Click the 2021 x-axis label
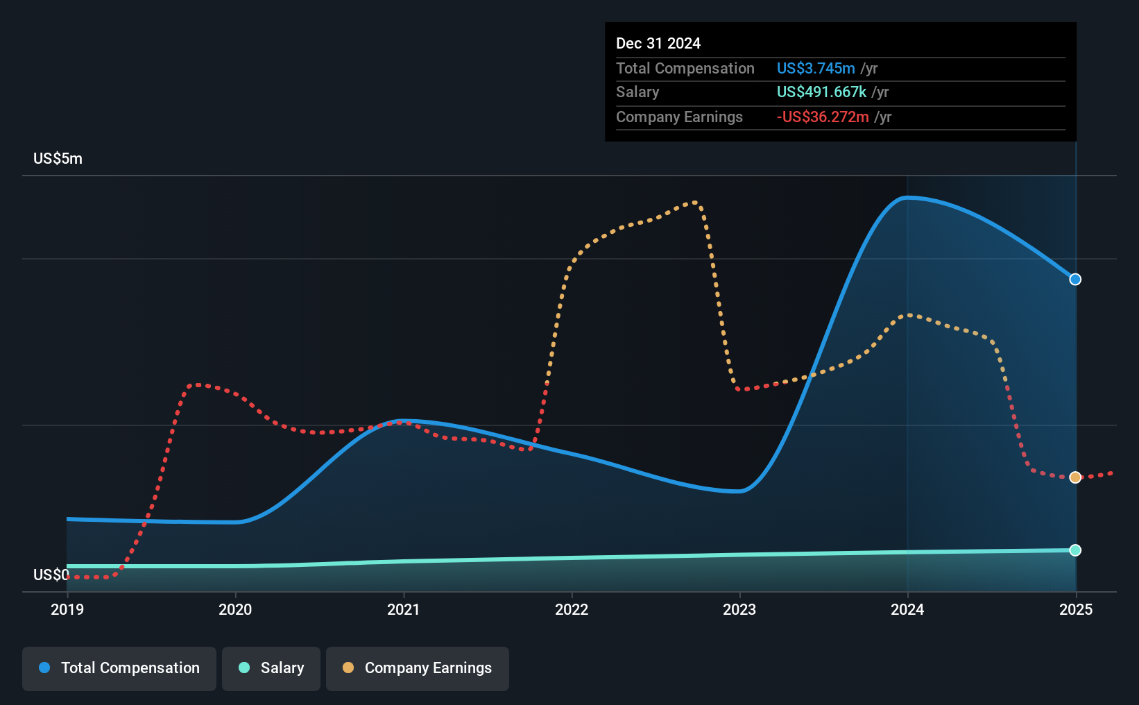1139x705 pixels. point(404,609)
